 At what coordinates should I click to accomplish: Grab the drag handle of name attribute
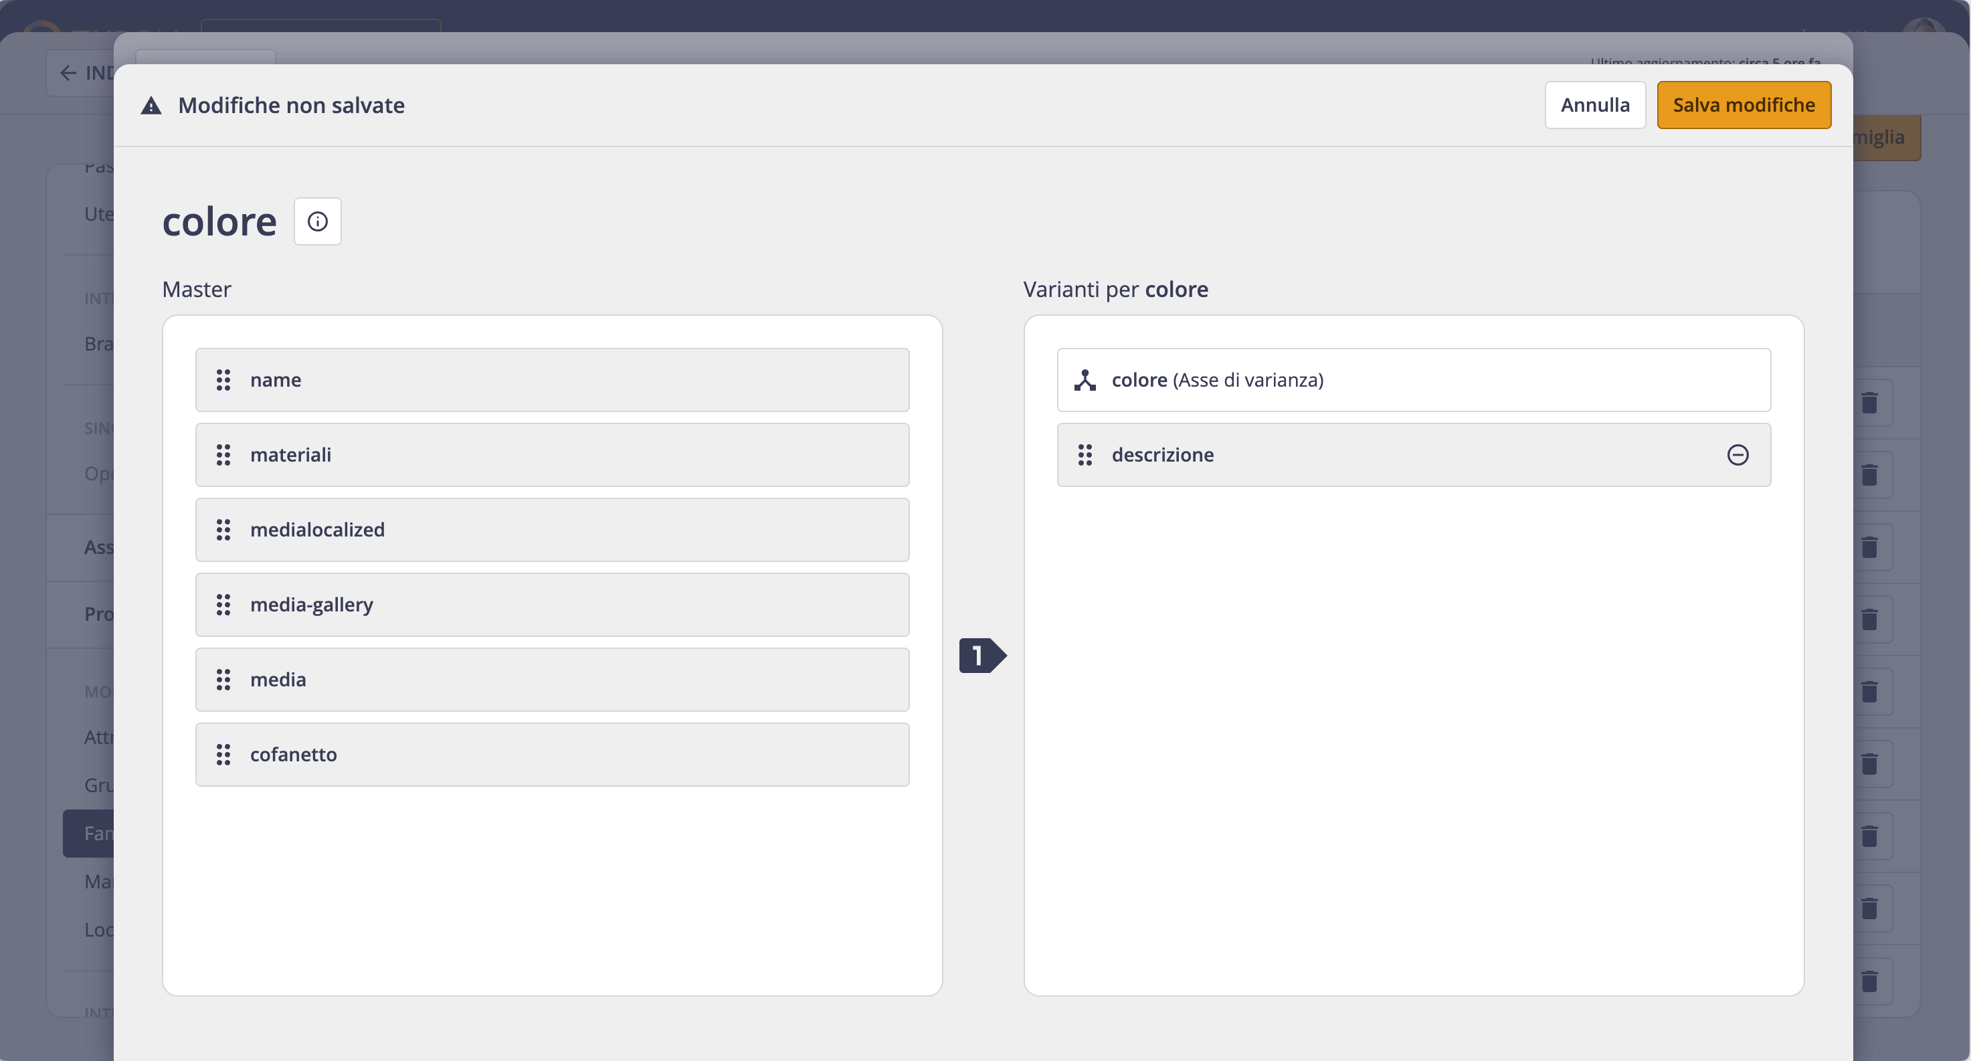click(x=223, y=380)
